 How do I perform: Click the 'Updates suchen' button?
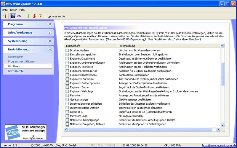(x=57, y=16)
